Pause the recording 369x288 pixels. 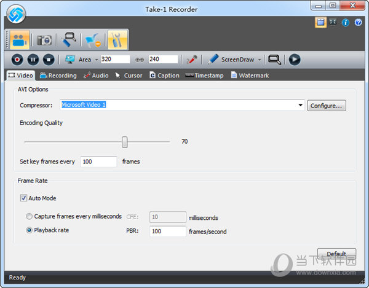coord(33,60)
